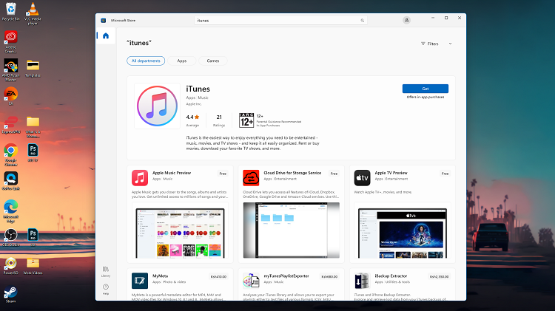Click the iBackup Extractor title text

pos(391,276)
